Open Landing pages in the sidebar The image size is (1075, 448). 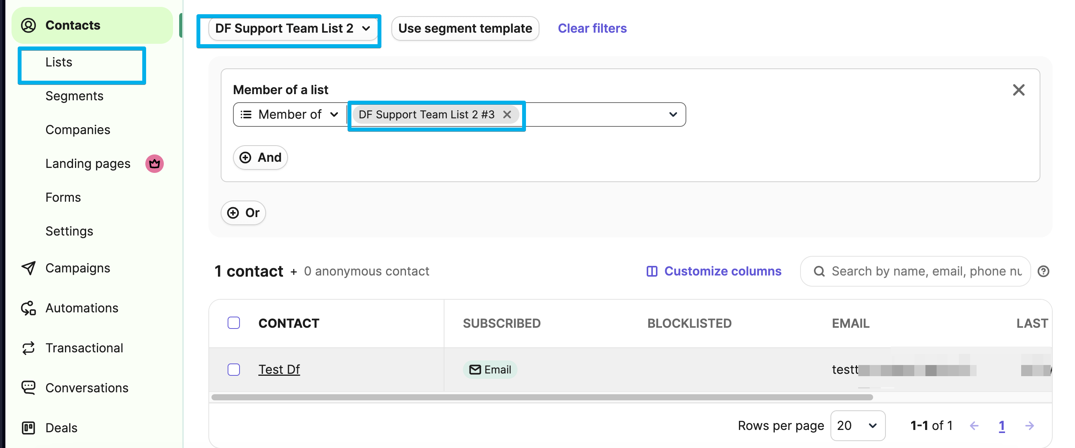tap(88, 164)
